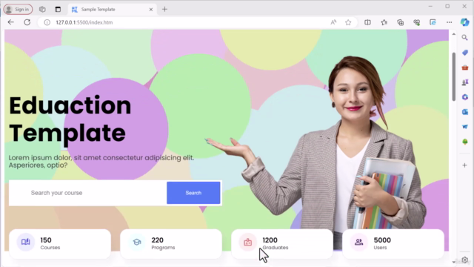Open the Favorites list icon
The height and width of the screenshot is (267, 474).
tap(384, 22)
